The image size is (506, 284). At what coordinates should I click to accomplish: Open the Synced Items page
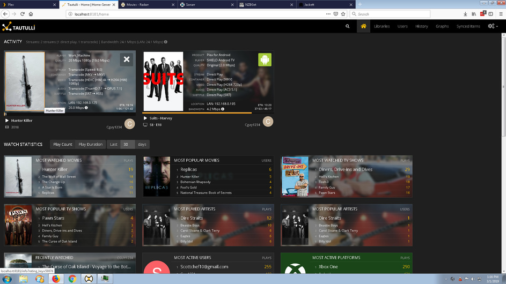[468, 26]
